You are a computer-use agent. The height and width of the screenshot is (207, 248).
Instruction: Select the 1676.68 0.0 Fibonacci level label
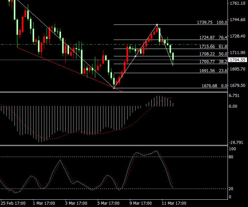[214, 86]
